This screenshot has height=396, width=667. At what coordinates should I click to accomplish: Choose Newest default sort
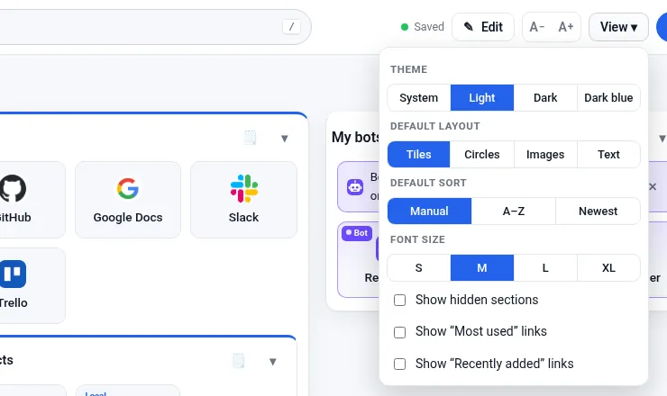click(598, 211)
